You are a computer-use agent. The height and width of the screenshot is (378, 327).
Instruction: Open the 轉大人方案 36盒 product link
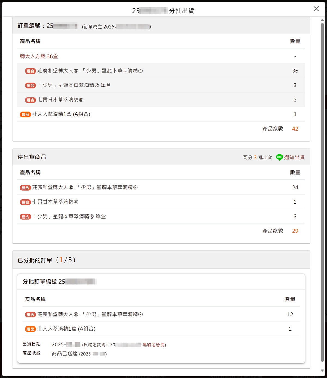[x=39, y=56]
